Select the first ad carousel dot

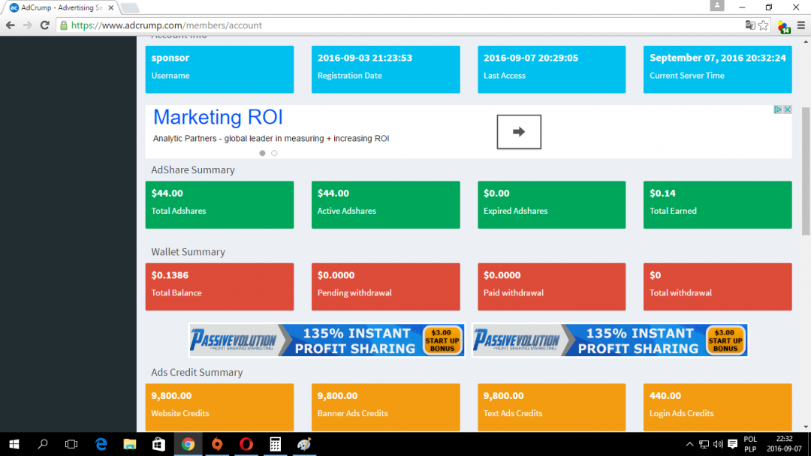(x=262, y=153)
